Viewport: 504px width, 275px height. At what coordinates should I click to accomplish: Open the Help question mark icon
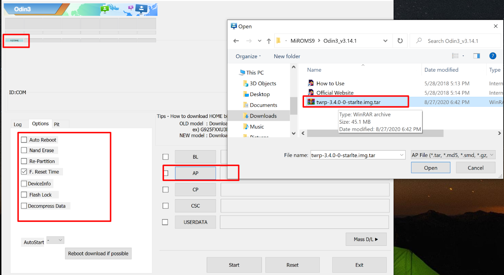click(x=492, y=56)
